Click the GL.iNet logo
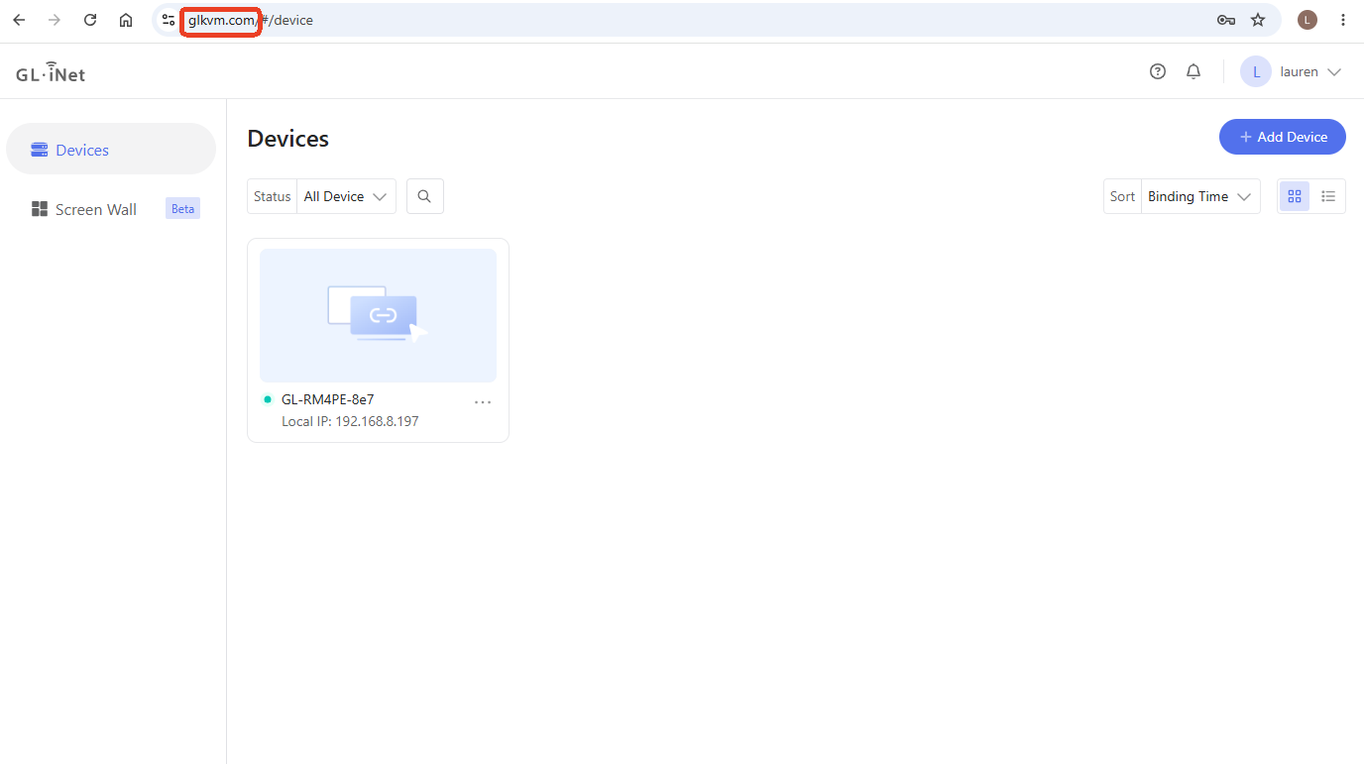1364x764 pixels. coord(51,72)
